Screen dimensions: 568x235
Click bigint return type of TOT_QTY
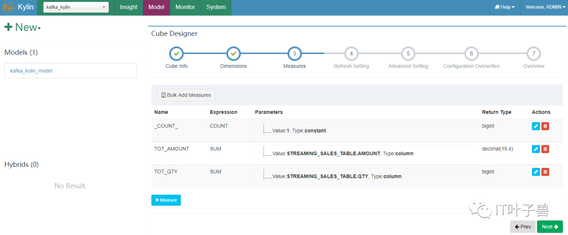pyautogui.click(x=488, y=172)
